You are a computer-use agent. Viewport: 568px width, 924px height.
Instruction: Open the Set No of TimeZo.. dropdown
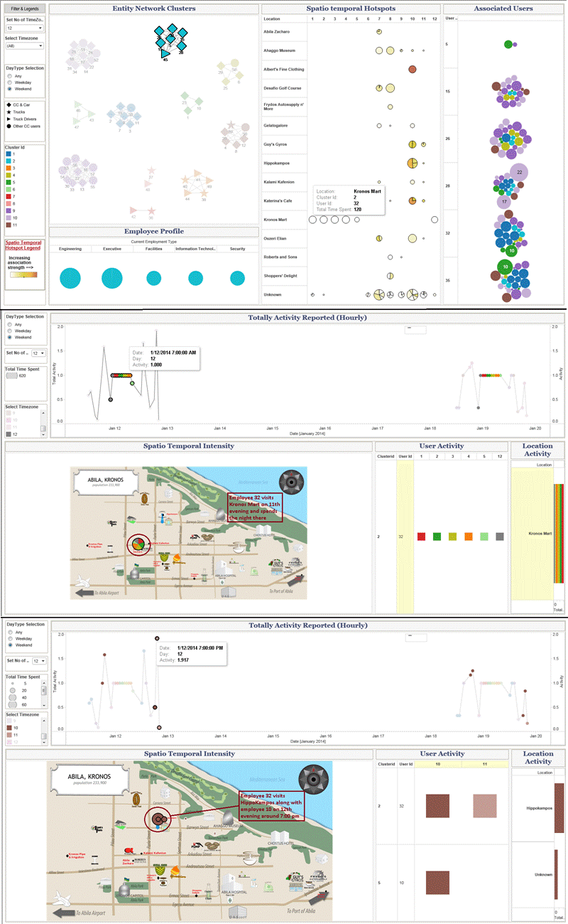(25, 28)
